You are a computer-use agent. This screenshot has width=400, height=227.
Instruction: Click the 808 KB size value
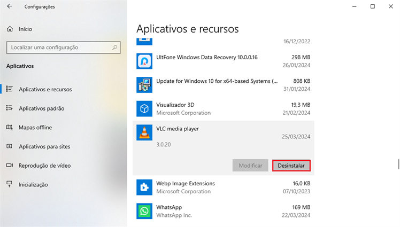click(x=302, y=81)
